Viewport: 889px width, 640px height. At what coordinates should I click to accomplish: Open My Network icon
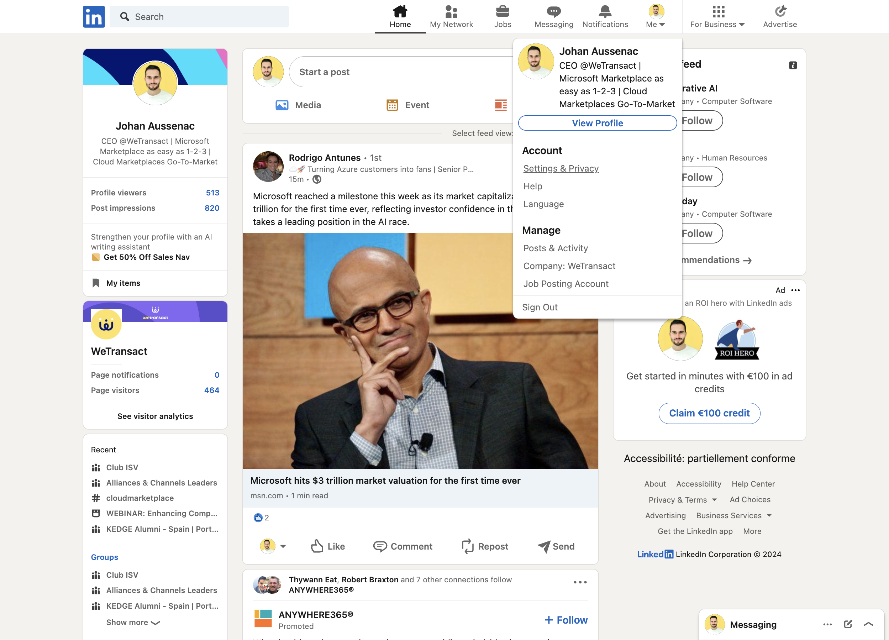[451, 11]
